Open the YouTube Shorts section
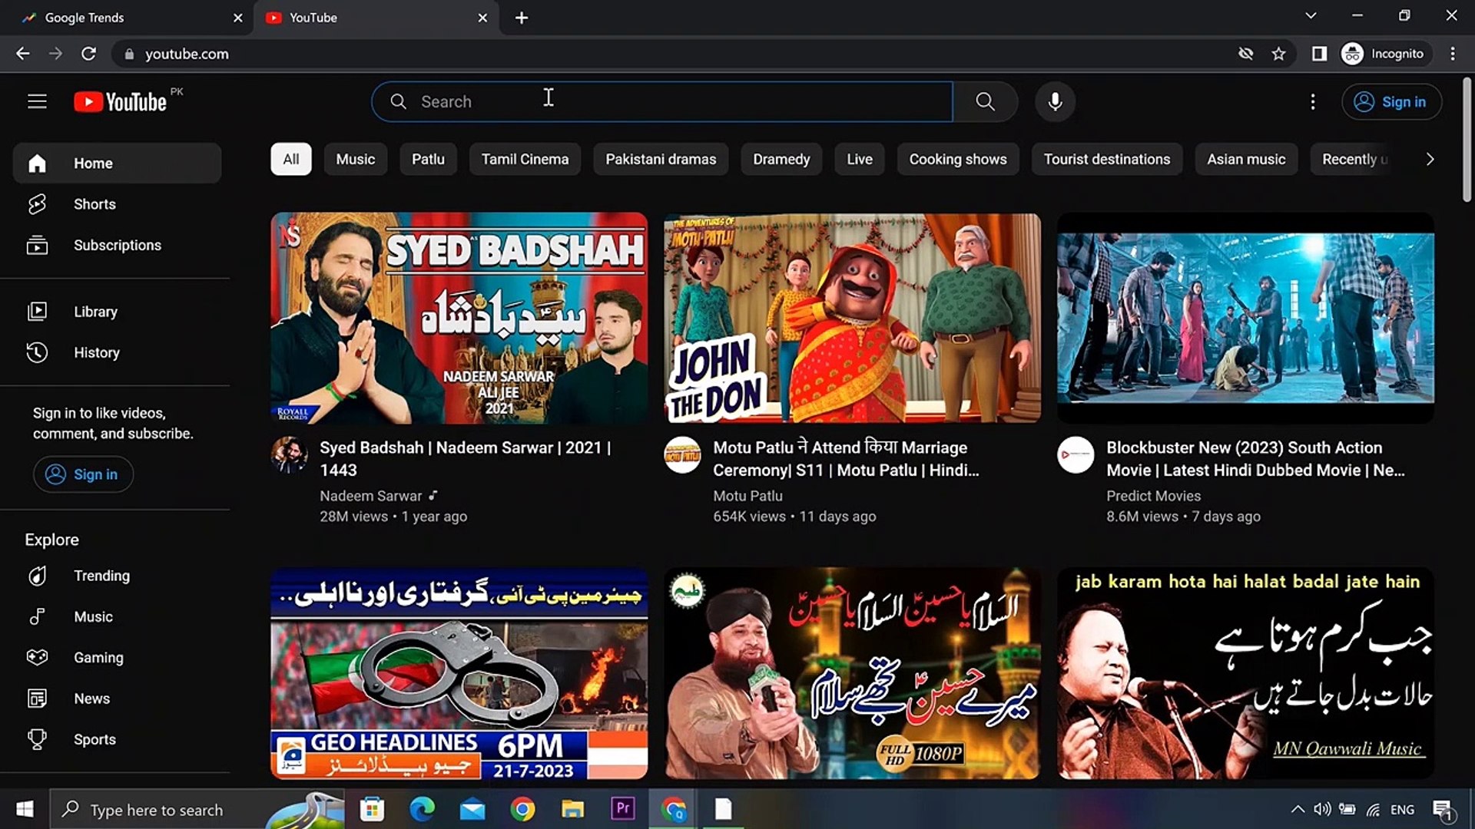The width and height of the screenshot is (1475, 829). [94, 203]
